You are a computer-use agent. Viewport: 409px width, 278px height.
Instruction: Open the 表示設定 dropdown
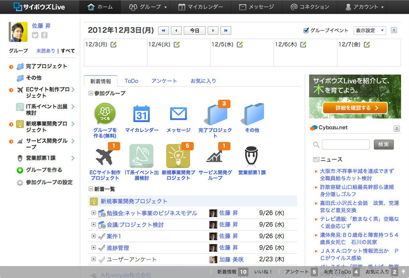point(369,31)
